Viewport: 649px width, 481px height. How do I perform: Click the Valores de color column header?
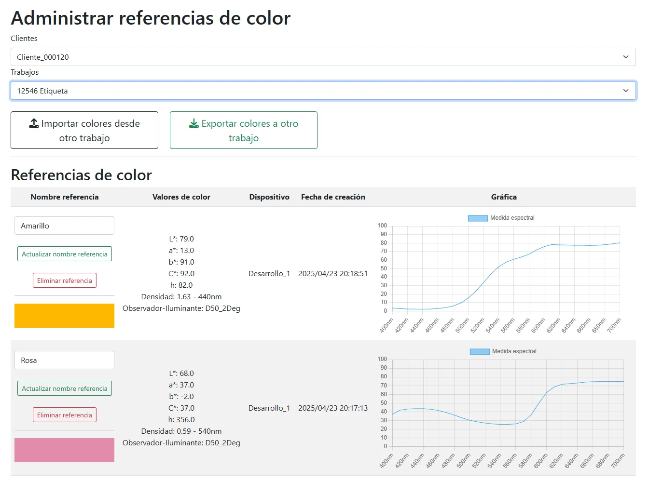pyautogui.click(x=181, y=197)
